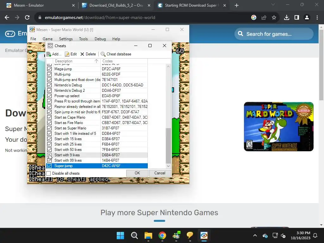Image resolution: width=324 pixels, height=243 pixels.
Task: Open the yellow chat bubble taskbar icon
Action: [190, 235]
